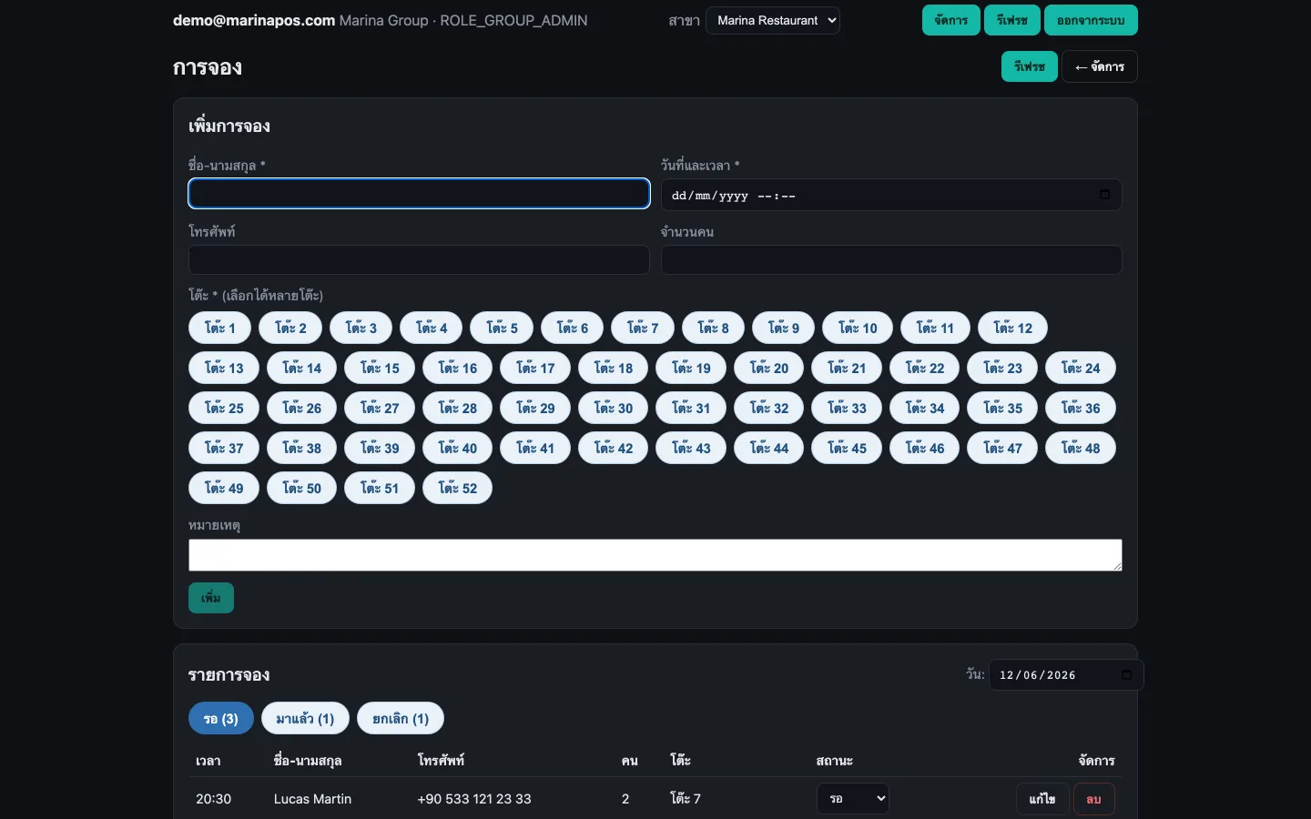Open calendar picker in reservation list date

(1126, 675)
